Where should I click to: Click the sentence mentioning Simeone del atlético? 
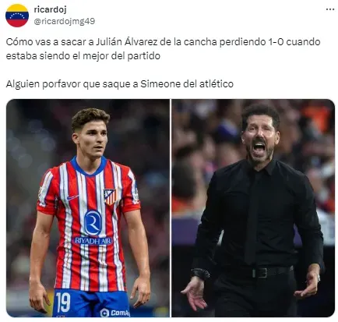tap(120, 84)
